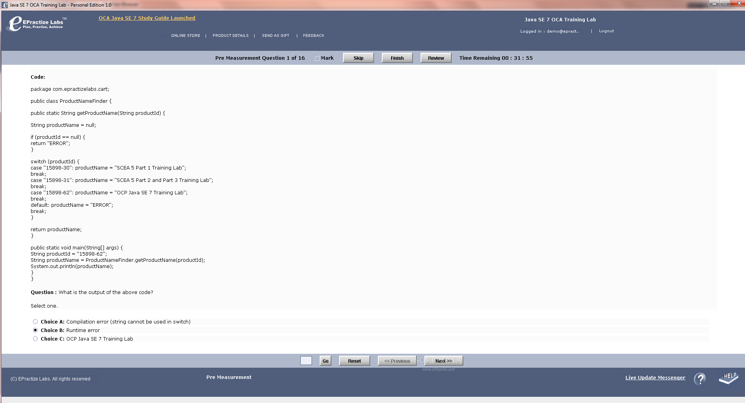The width and height of the screenshot is (745, 403).
Task: Click the 'Java SE 7 OCA Training Lab' header
Action: click(560, 20)
